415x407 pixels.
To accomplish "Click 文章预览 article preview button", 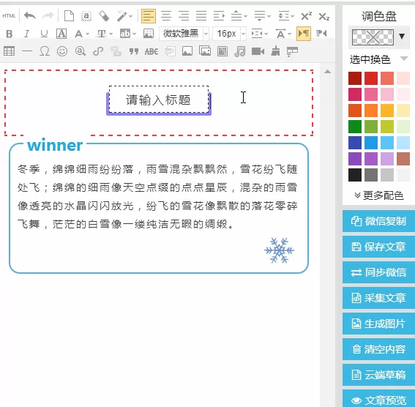I will click(x=378, y=398).
